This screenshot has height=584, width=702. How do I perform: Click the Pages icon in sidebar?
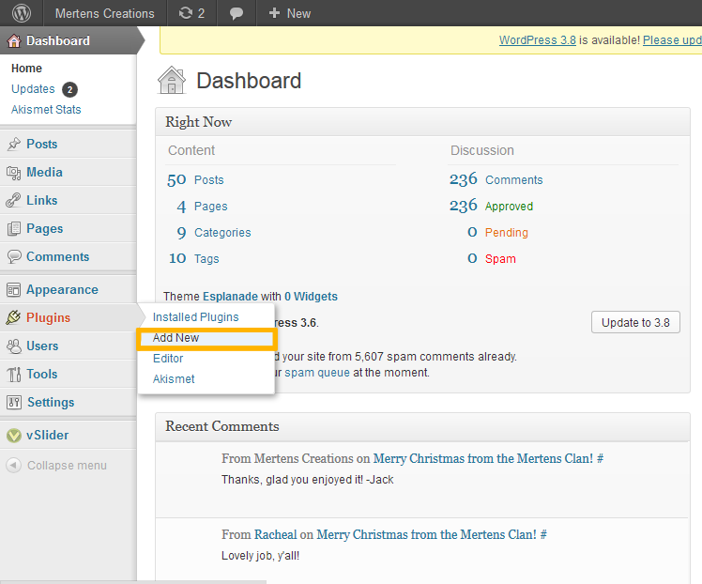point(14,228)
